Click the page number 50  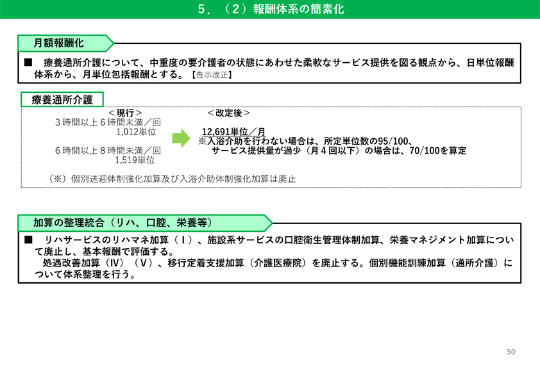click(x=511, y=352)
